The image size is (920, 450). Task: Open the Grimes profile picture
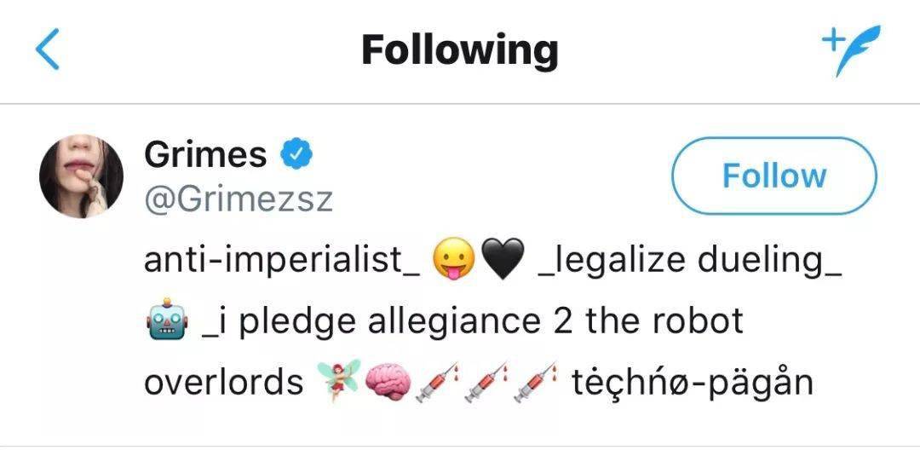point(82,176)
